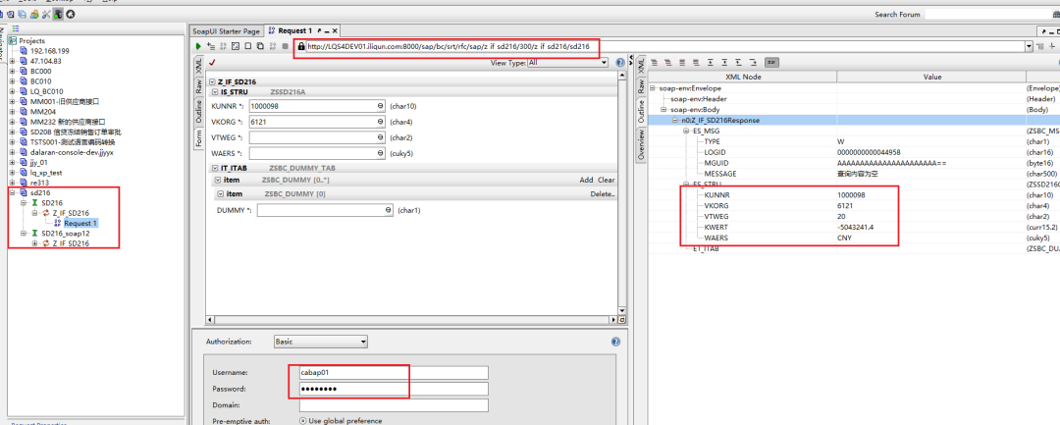This screenshot has width=1060, height=425.
Task: Close the Request 1 tab with X
Action: (x=334, y=31)
